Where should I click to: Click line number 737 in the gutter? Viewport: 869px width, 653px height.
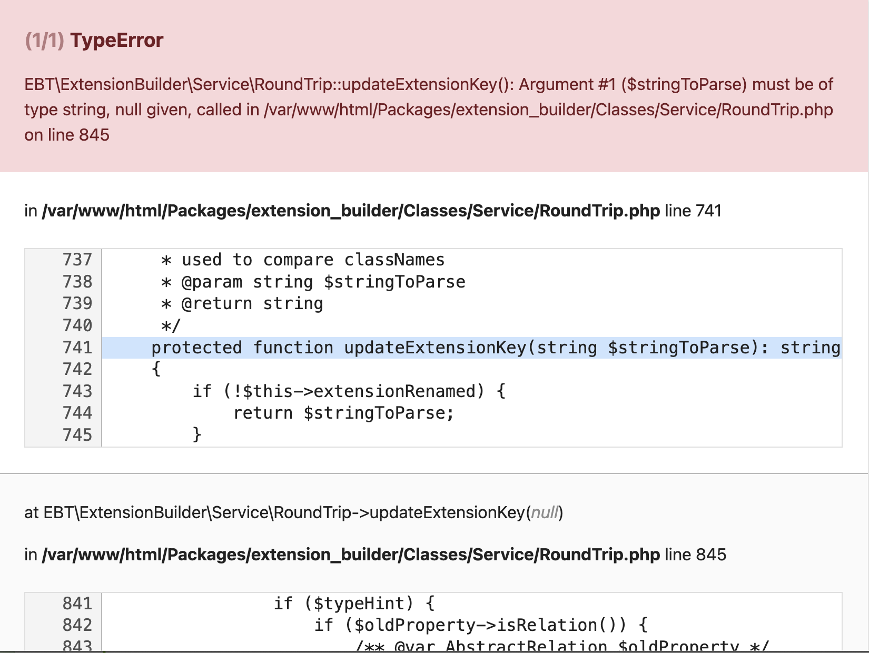tap(77, 259)
